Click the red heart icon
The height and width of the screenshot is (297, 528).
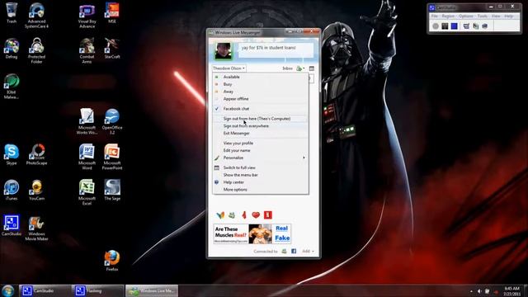(x=256, y=214)
